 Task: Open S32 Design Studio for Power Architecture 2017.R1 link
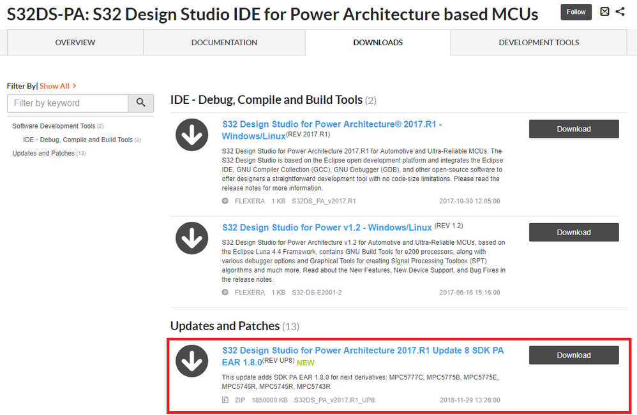pos(331,130)
